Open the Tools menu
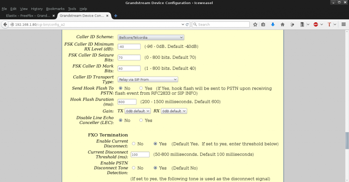This screenshot has height=182, width=349. [x=72, y=9]
